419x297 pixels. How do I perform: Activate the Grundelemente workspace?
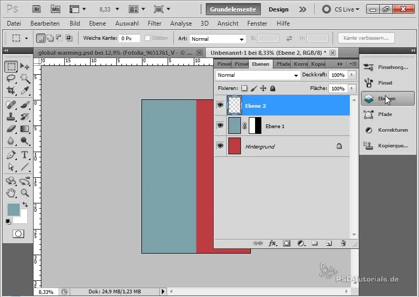coord(233,9)
